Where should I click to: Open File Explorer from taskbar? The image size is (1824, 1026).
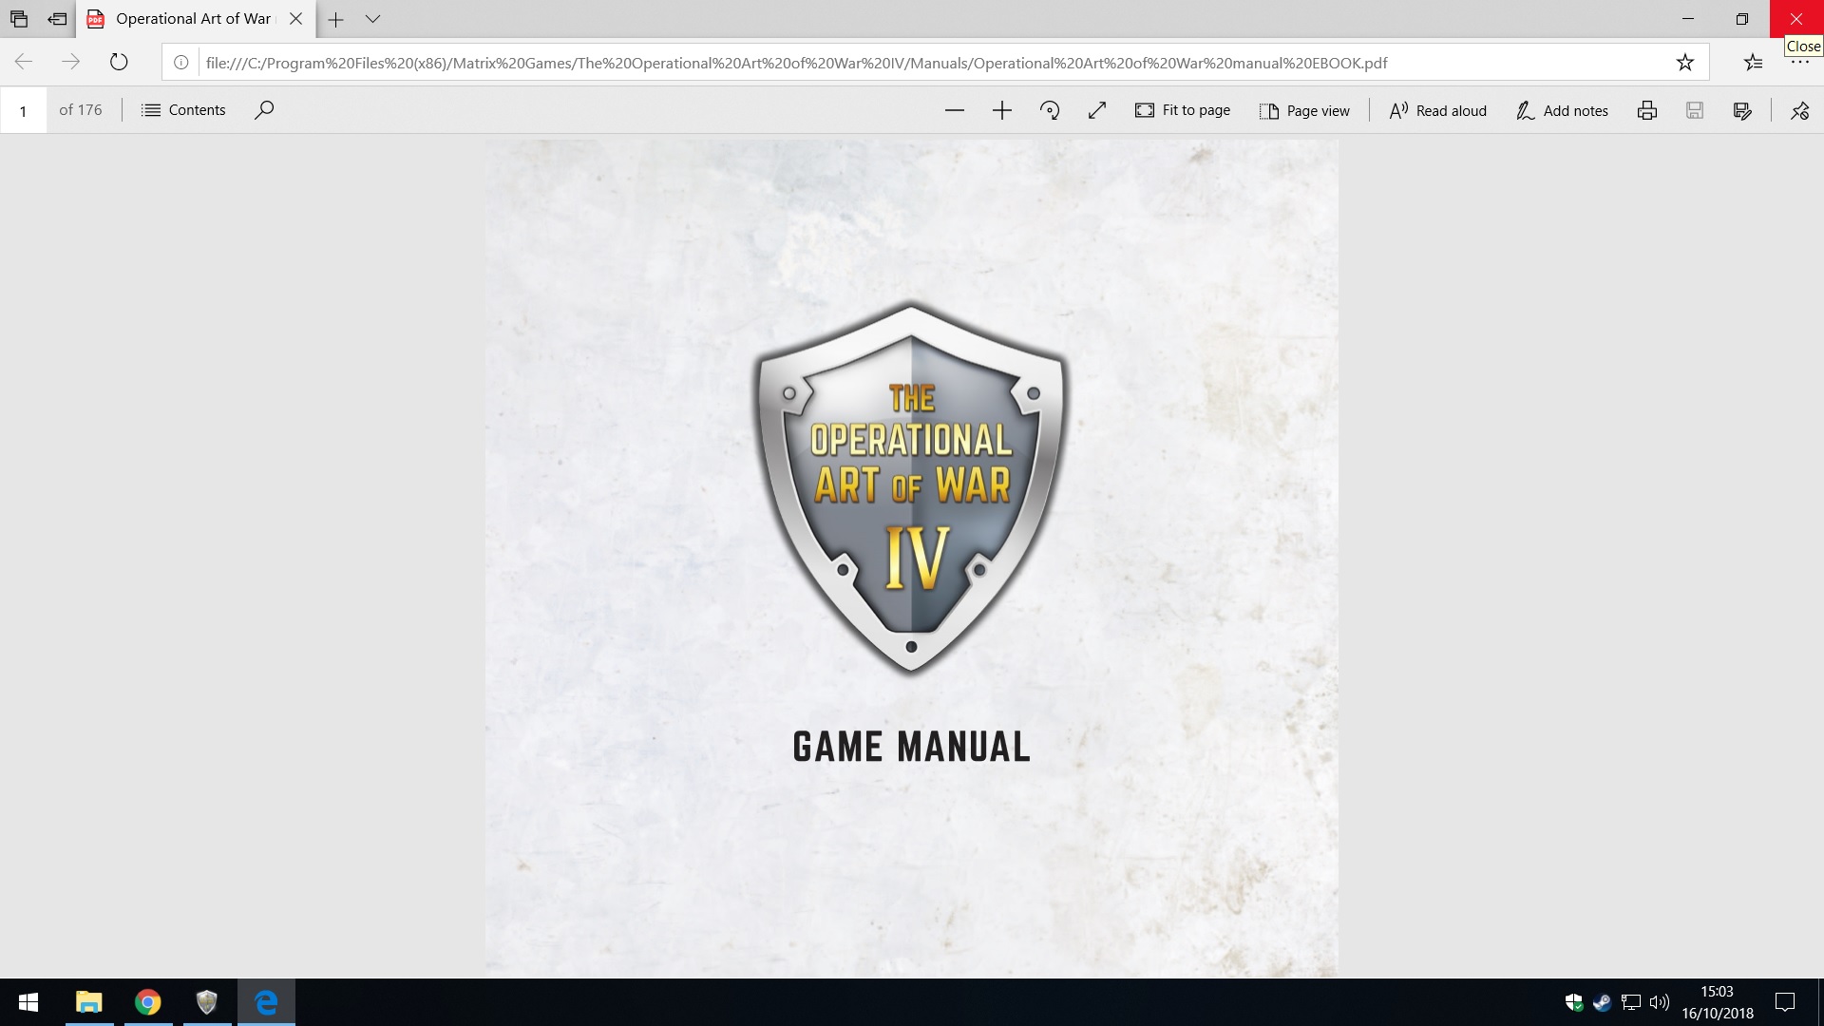tap(89, 1002)
